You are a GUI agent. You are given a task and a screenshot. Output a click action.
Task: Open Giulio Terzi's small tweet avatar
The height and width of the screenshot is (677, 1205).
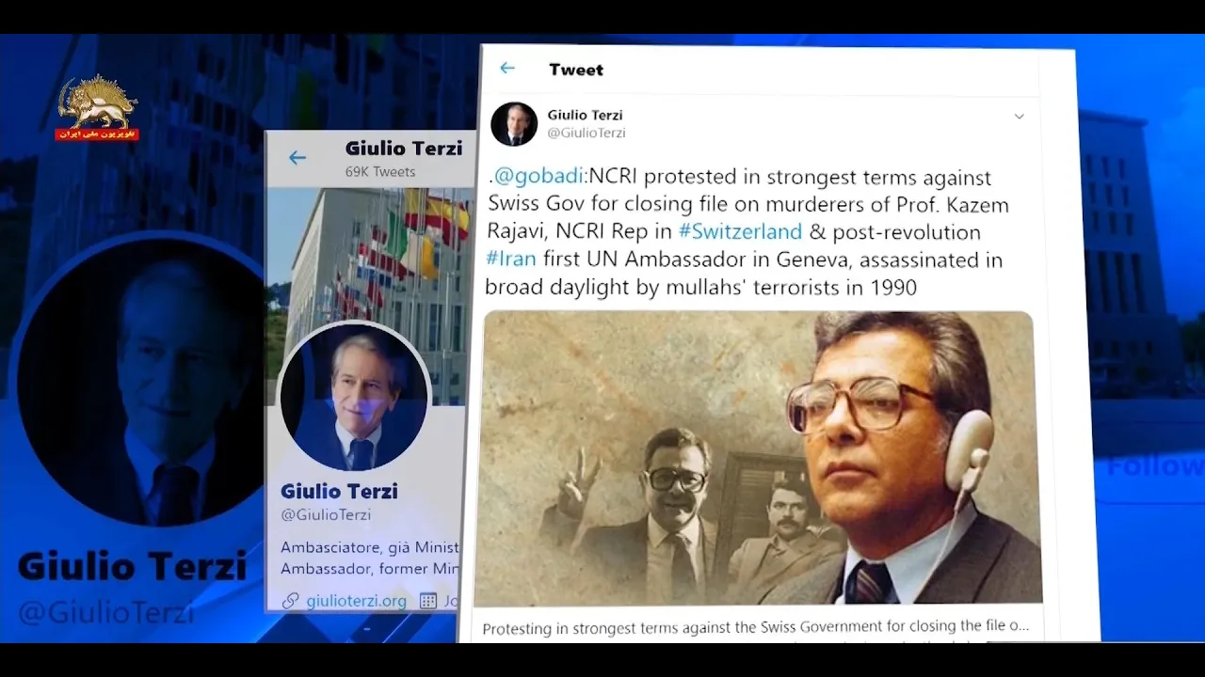click(x=514, y=124)
